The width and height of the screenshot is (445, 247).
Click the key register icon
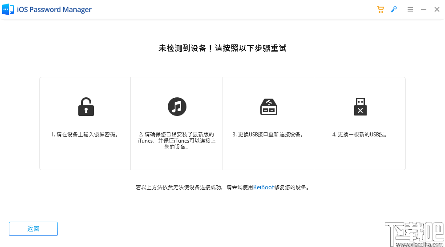(x=394, y=9)
